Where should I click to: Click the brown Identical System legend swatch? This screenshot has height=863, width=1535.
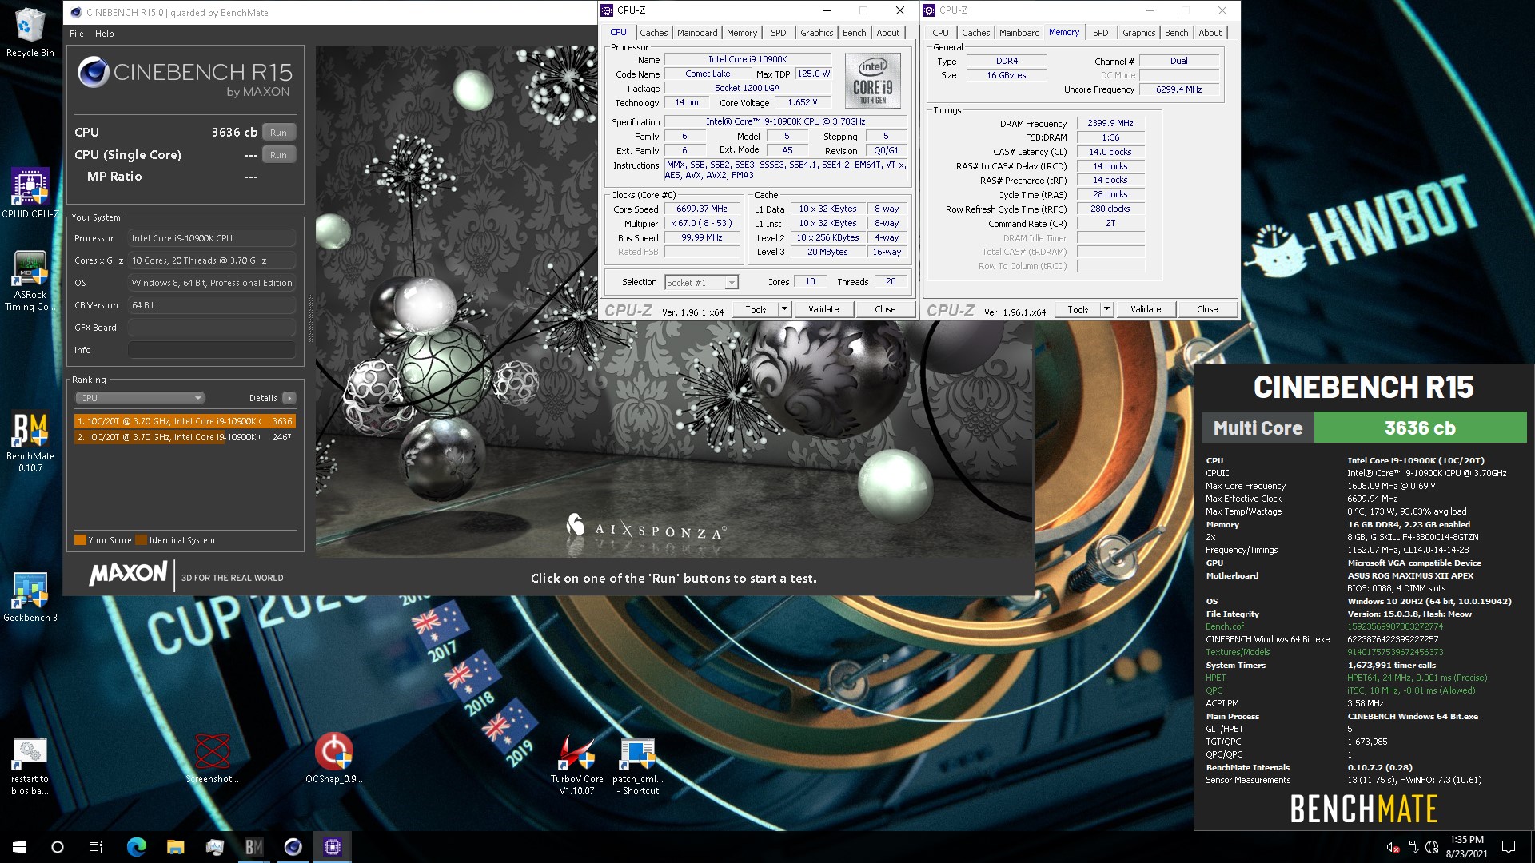[142, 540]
